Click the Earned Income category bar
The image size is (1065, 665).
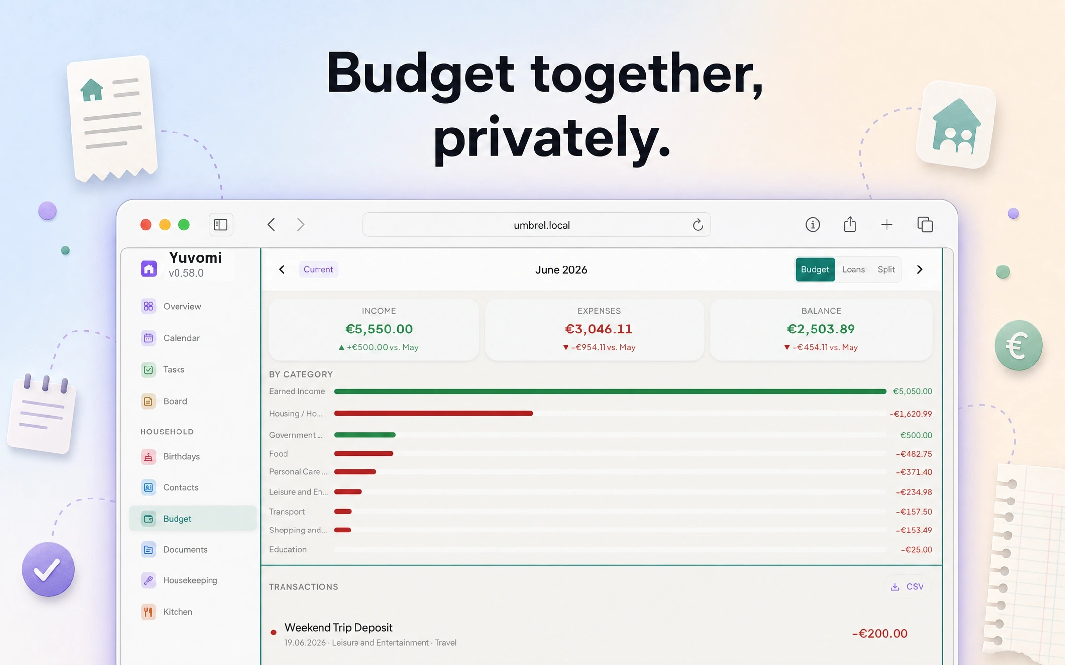[x=610, y=391]
